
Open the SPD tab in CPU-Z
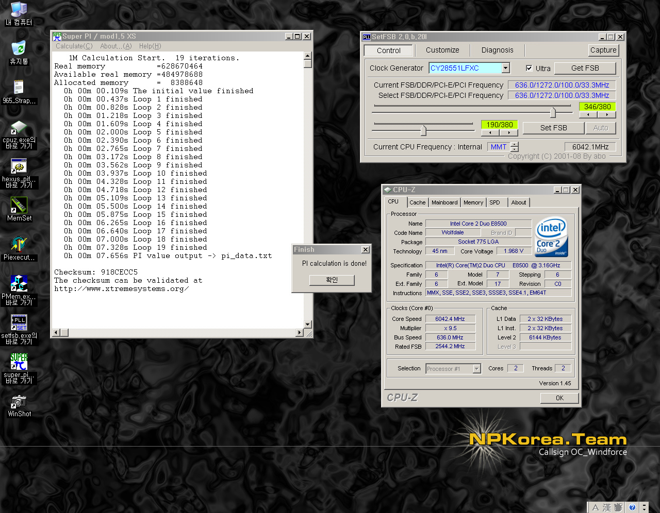click(495, 202)
